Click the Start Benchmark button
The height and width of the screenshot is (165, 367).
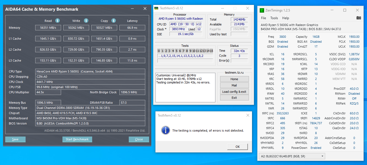tap(77, 139)
